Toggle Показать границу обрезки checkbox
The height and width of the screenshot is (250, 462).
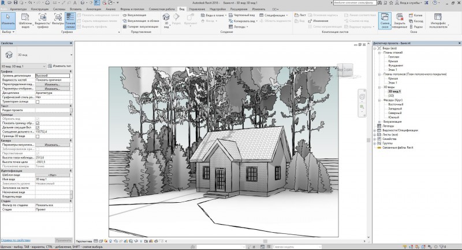[38, 123]
